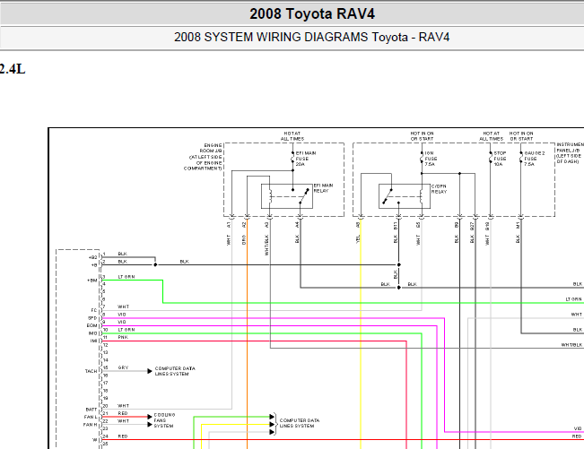Click the "LT GRN" label at pin 10
This screenshot has width=584, height=449.
point(126,330)
